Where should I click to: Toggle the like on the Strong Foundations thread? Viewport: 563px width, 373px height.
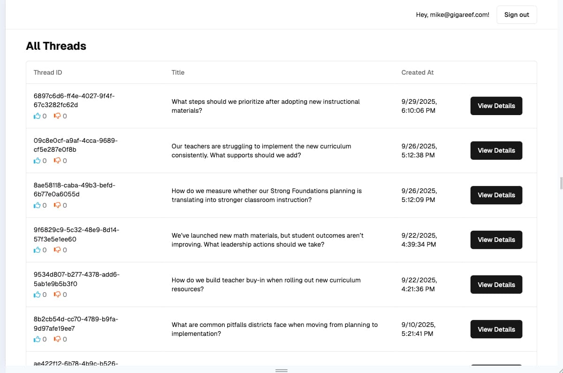coord(38,205)
